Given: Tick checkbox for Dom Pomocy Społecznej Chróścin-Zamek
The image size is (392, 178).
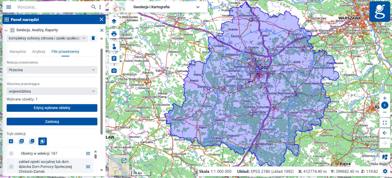Looking at the screenshot, I should [x=11, y=166].
